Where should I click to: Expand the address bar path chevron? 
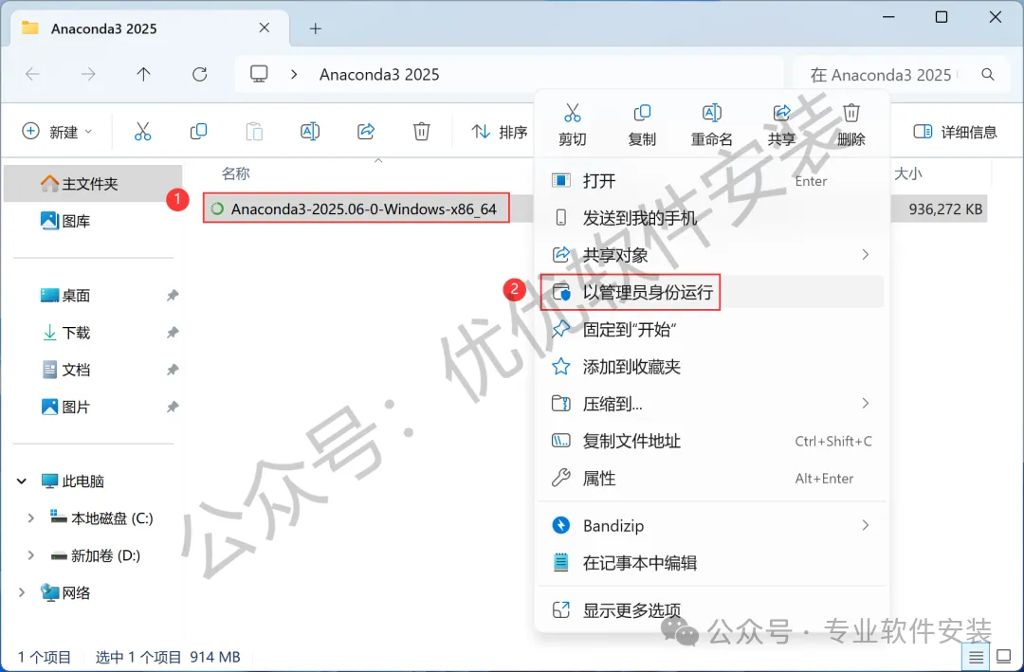pos(294,75)
